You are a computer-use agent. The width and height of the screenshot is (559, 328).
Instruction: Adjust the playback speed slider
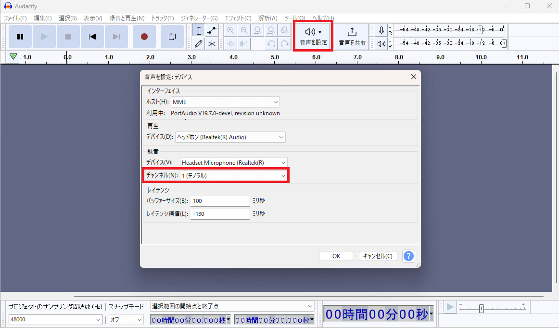point(481,308)
